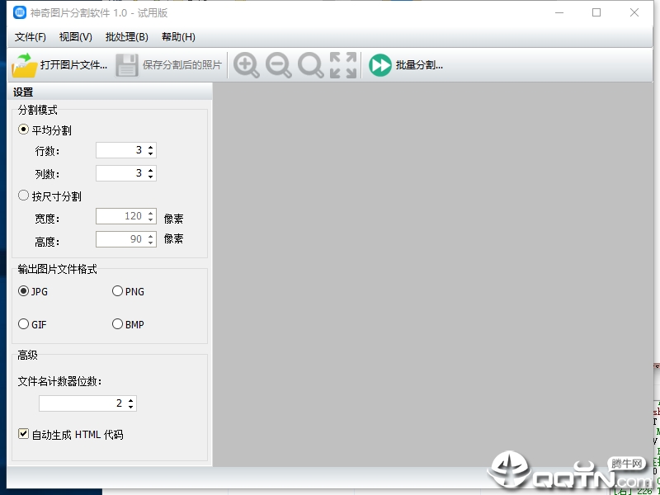
Task: Open the 文件(F) menu
Action: click(x=31, y=37)
